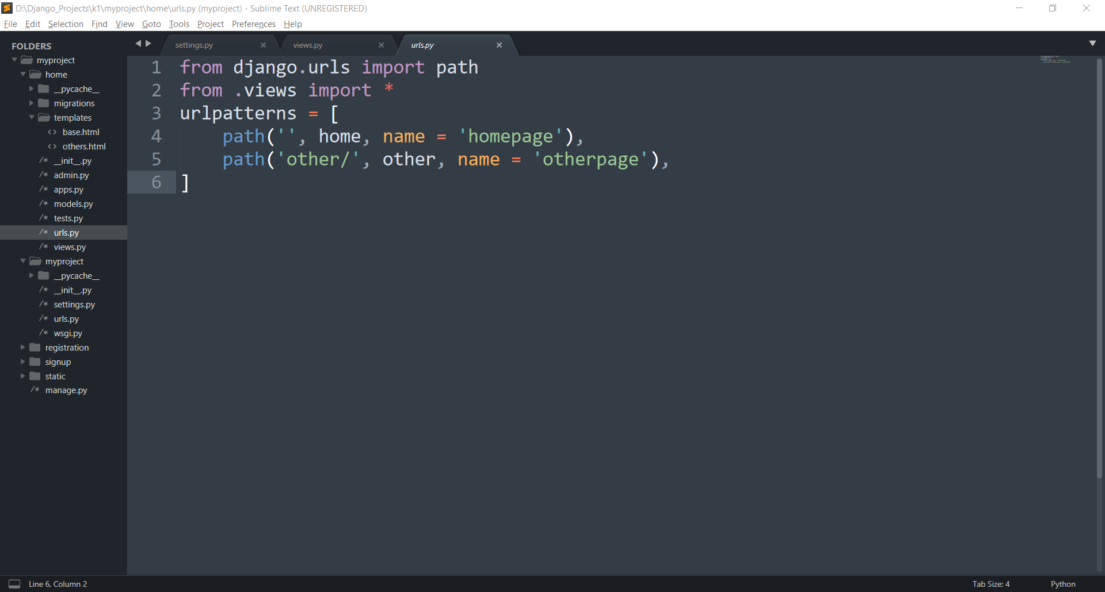Viewport: 1105px width, 592px height.
Task: Collapse the templates folder
Action: 32,117
